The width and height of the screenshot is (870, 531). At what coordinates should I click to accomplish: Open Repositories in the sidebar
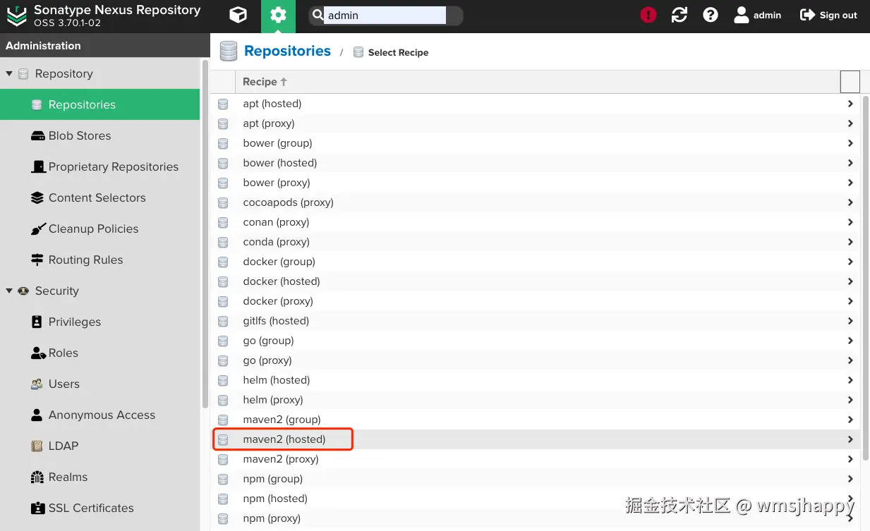coord(100,104)
